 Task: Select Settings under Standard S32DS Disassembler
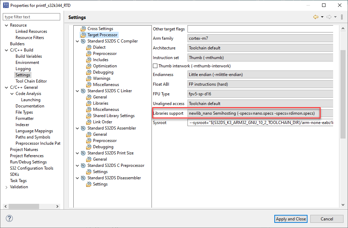[100, 184]
